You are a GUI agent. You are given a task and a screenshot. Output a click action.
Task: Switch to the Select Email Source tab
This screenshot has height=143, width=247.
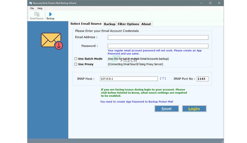(86, 24)
